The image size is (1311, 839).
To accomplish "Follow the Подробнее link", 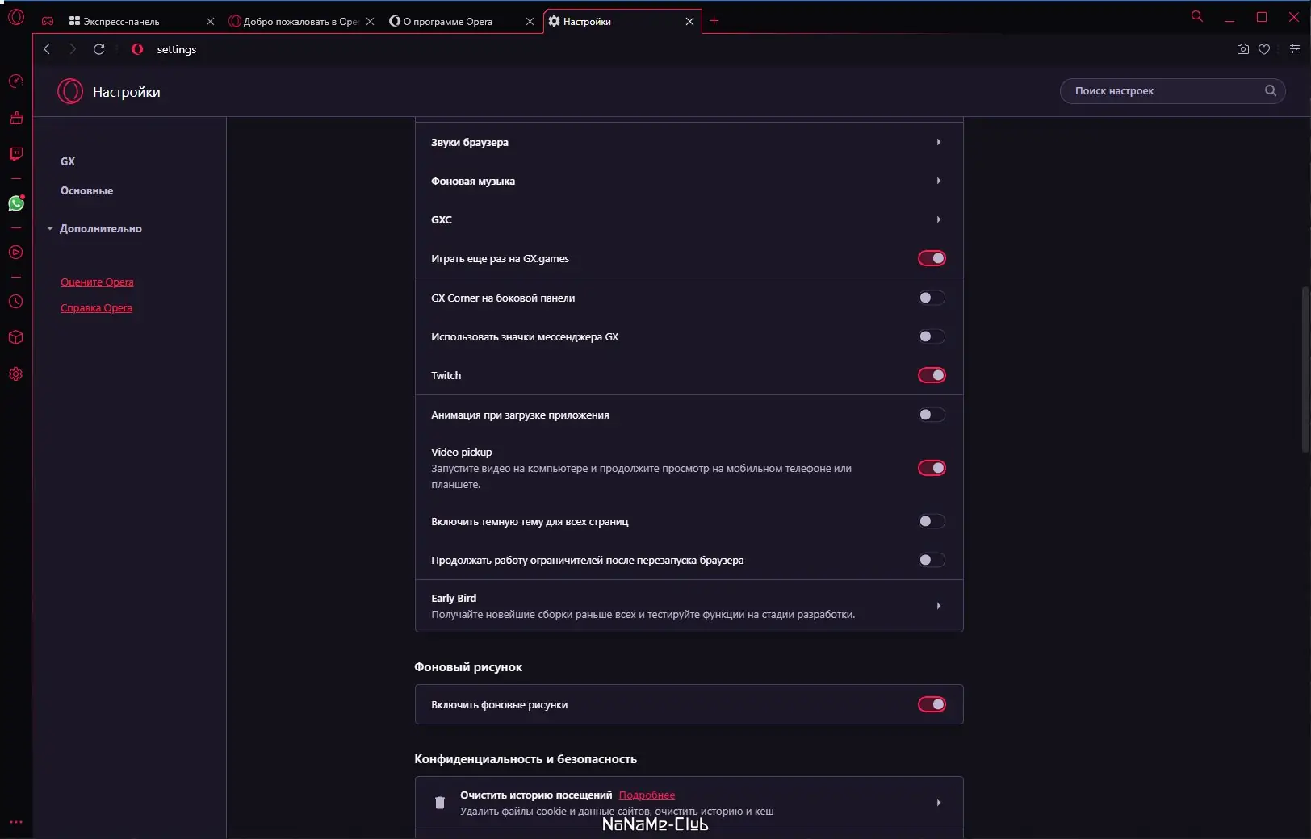I will coord(647,795).
